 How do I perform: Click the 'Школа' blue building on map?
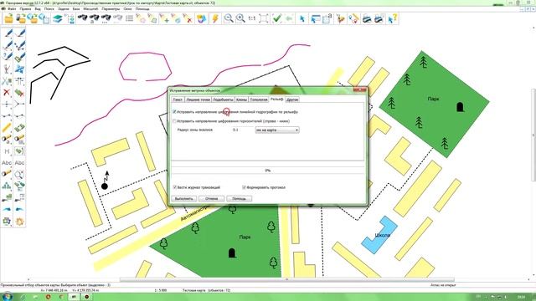(379, 235)
